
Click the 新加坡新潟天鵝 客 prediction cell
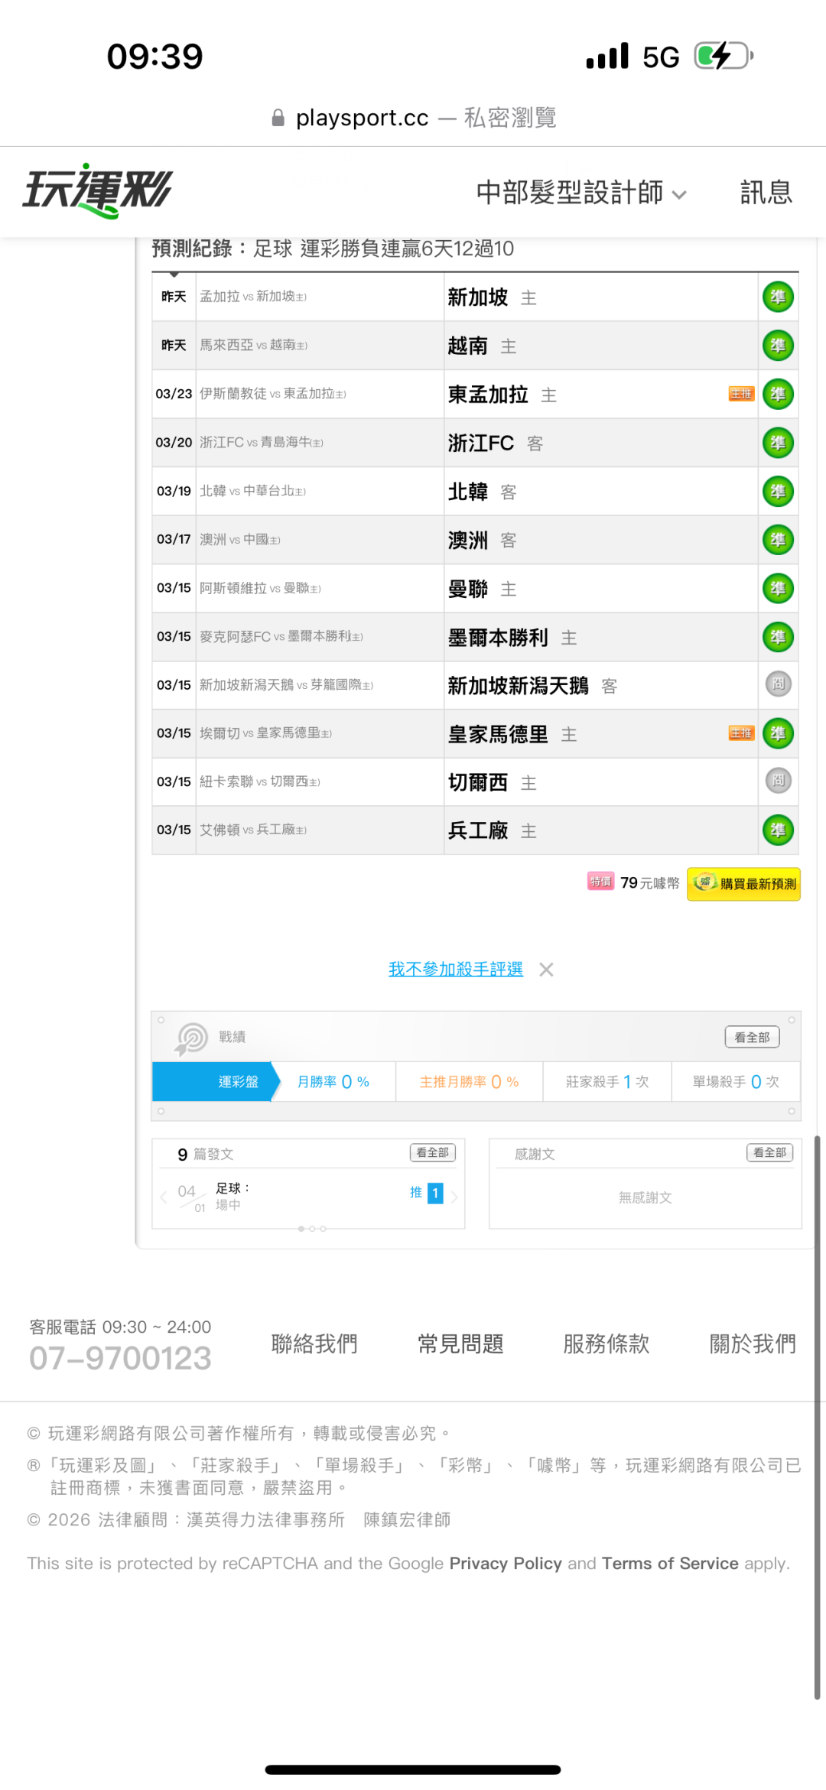[x=600, y=685]
